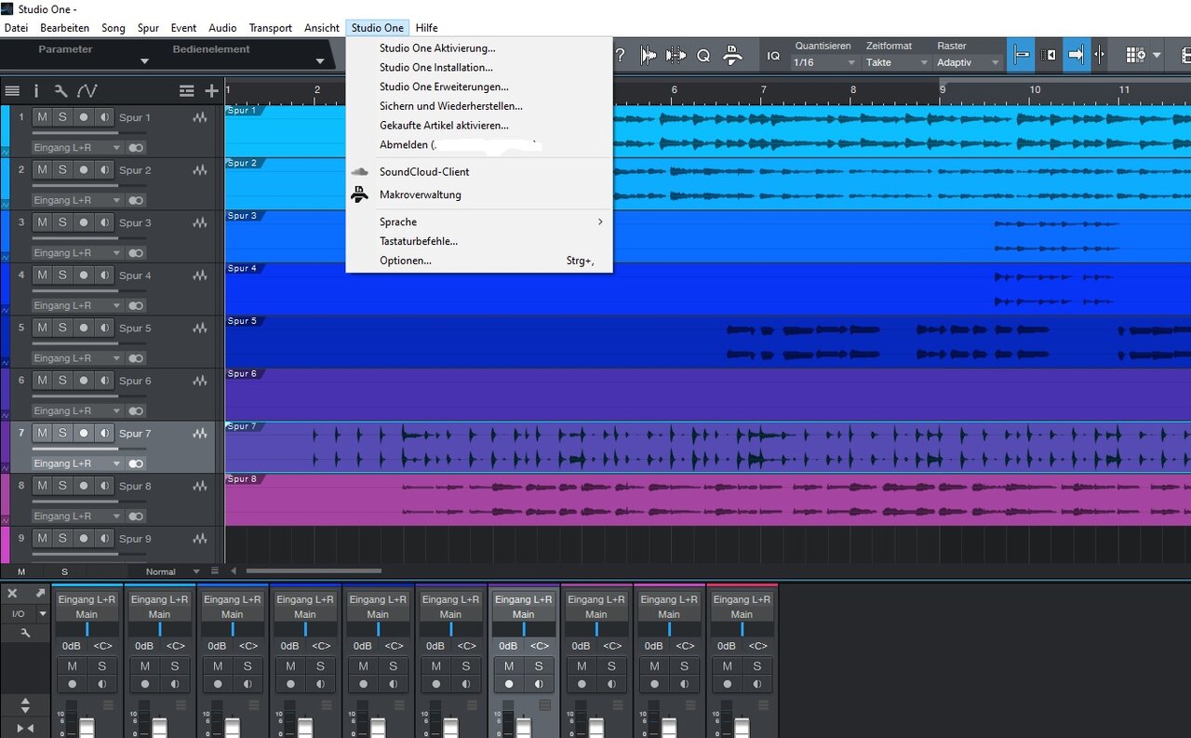Click the SoundCloud cloud icon in menu

pyautogui.click(x=359, y=172)
